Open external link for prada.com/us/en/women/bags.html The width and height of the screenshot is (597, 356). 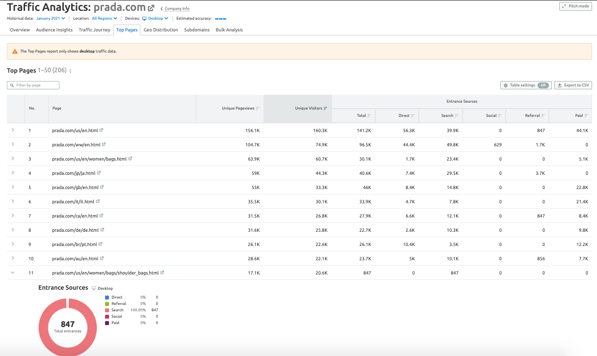(130, 159)
